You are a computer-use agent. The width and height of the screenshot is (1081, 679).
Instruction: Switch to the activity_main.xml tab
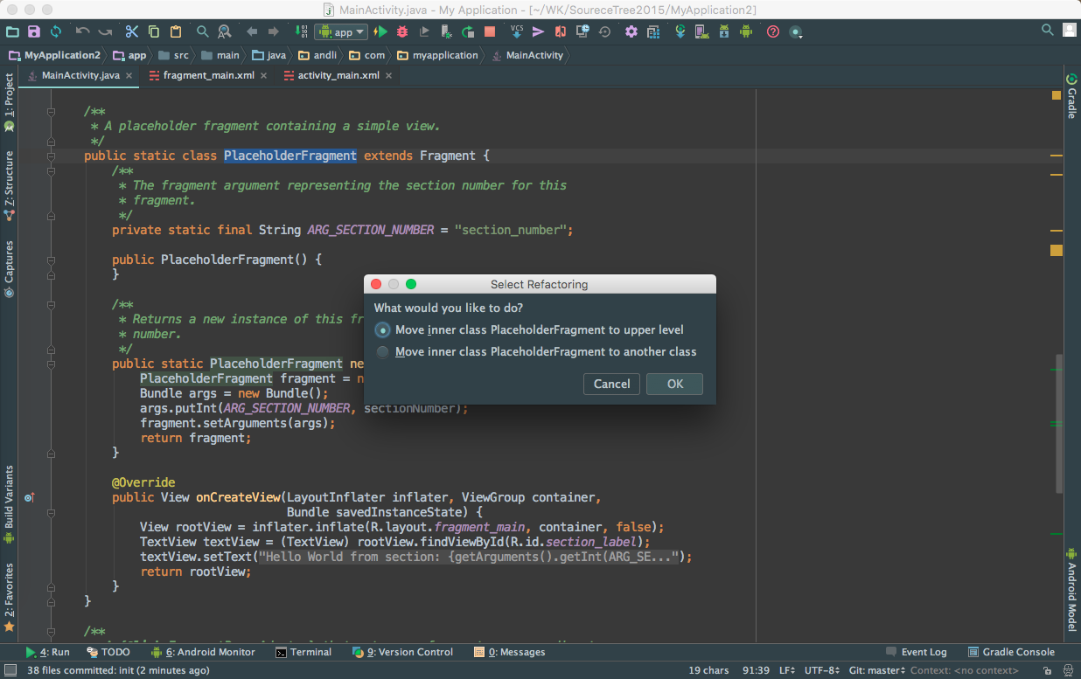click(x=338, y=75)
